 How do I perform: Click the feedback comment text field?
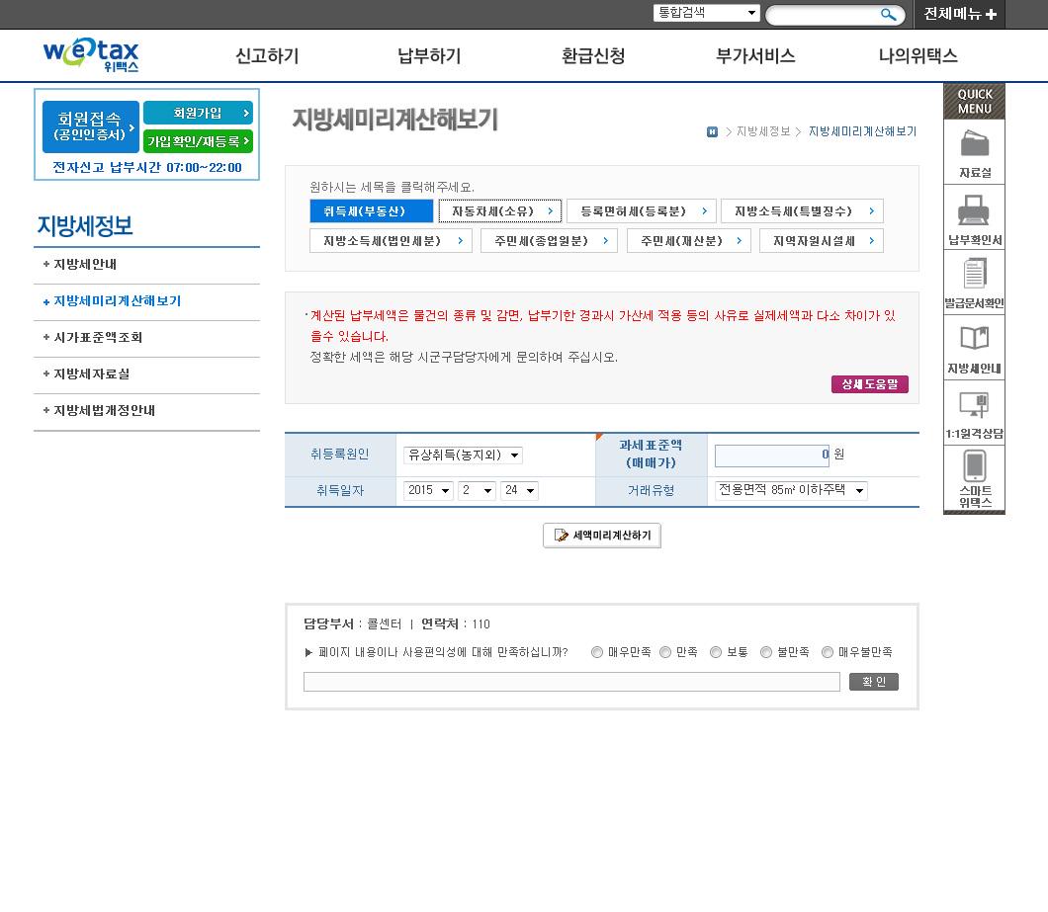pyautogui.click(x=571, y=682)
